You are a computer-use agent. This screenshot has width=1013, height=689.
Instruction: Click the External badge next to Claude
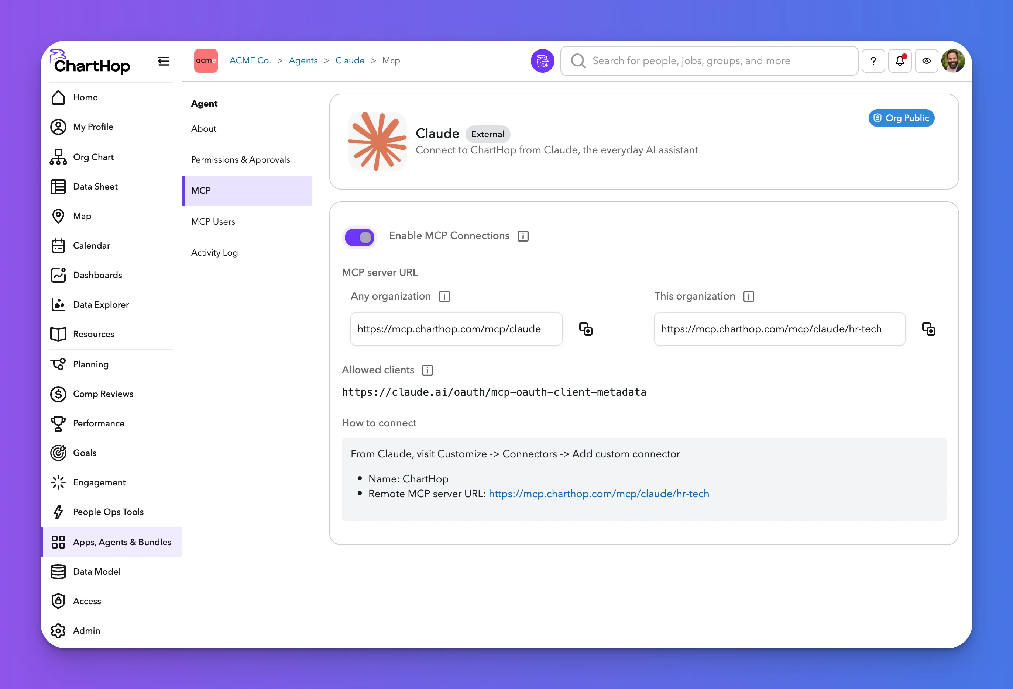[488, 134]
